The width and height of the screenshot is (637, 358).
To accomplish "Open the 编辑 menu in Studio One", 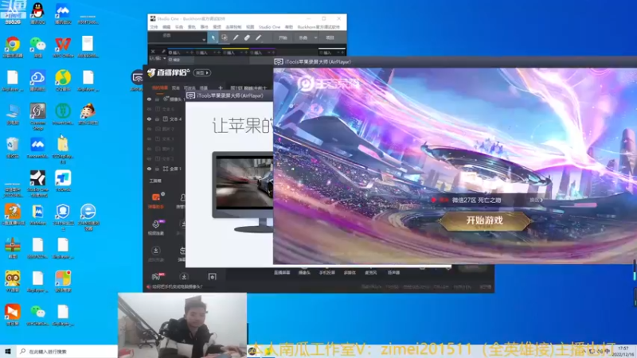I will click(166, 27).
